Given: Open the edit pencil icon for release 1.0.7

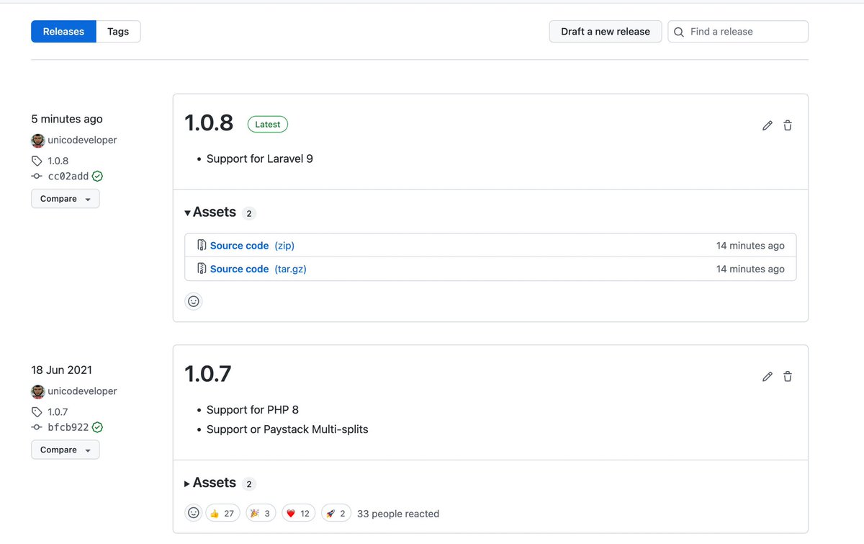Looking at the screenshot, I should [767, 376].
